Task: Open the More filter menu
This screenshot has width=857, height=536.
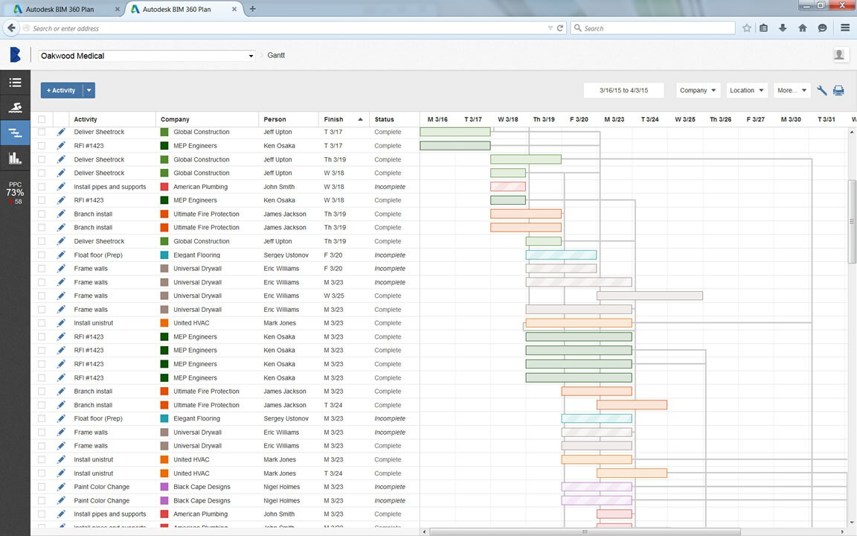Action: tap(791, 89)
